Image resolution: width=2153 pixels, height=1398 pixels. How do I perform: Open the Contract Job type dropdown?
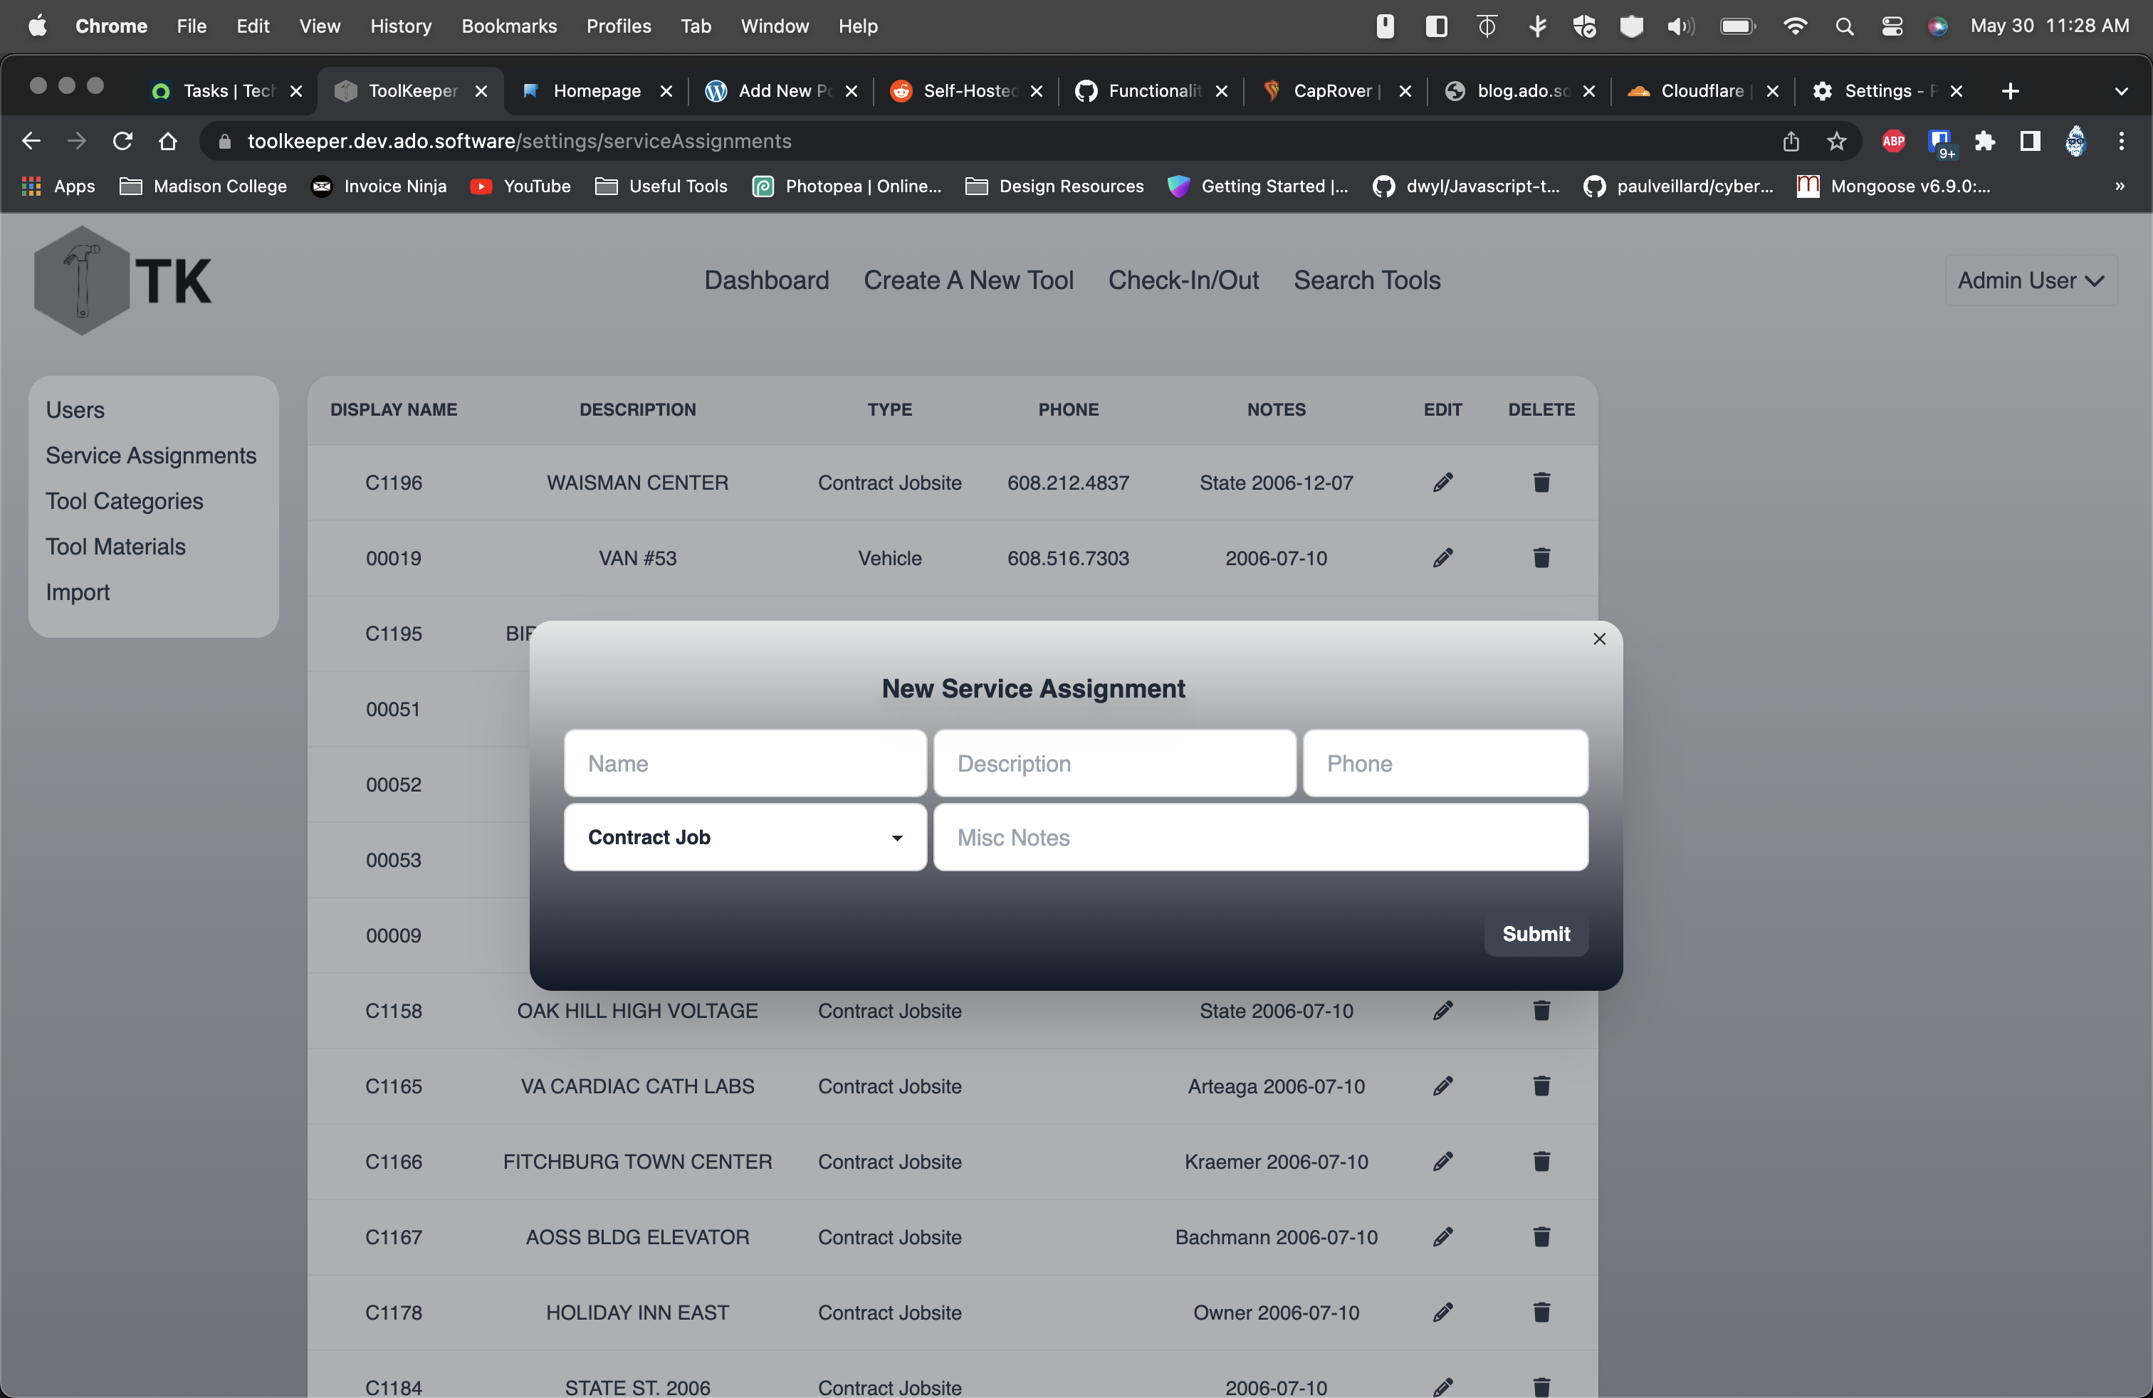pos(745,837)
